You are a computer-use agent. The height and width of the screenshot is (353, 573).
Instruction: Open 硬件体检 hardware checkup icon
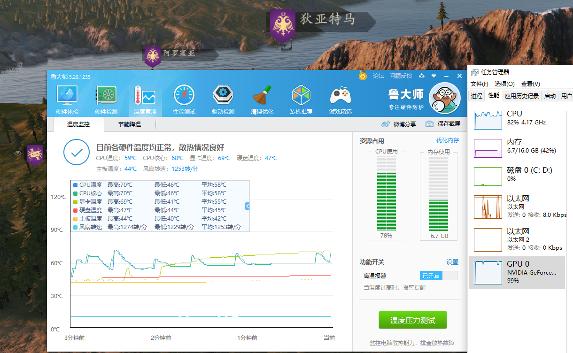(67, 96)
